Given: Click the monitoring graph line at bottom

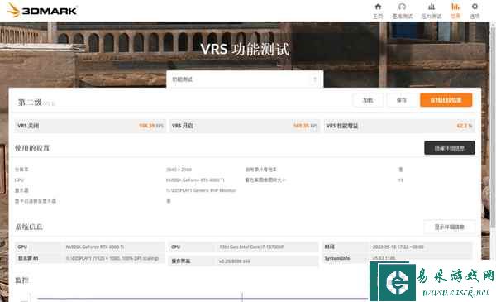Looking at the screenshot, I should pyautogui.click(x=203, y=298).
